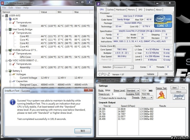Switch to the SPD tab in CPU-Z
Viewport: 190px width, 140px height.
(140, 10)
